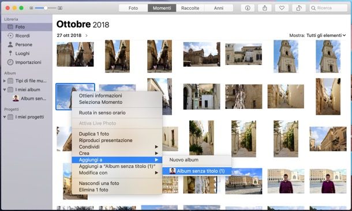The height and width of the screenshot is (211, 352).
Task: Open the Modifica con submenu
Action: 117,172
